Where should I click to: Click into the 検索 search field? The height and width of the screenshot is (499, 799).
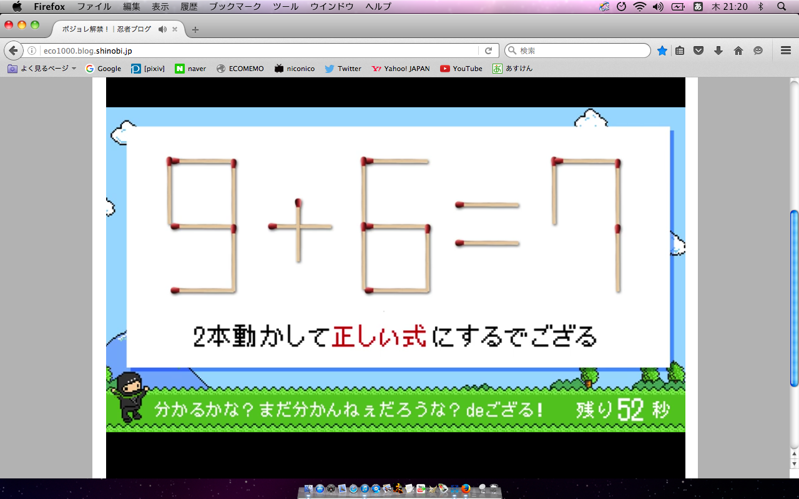click(577, 51)
